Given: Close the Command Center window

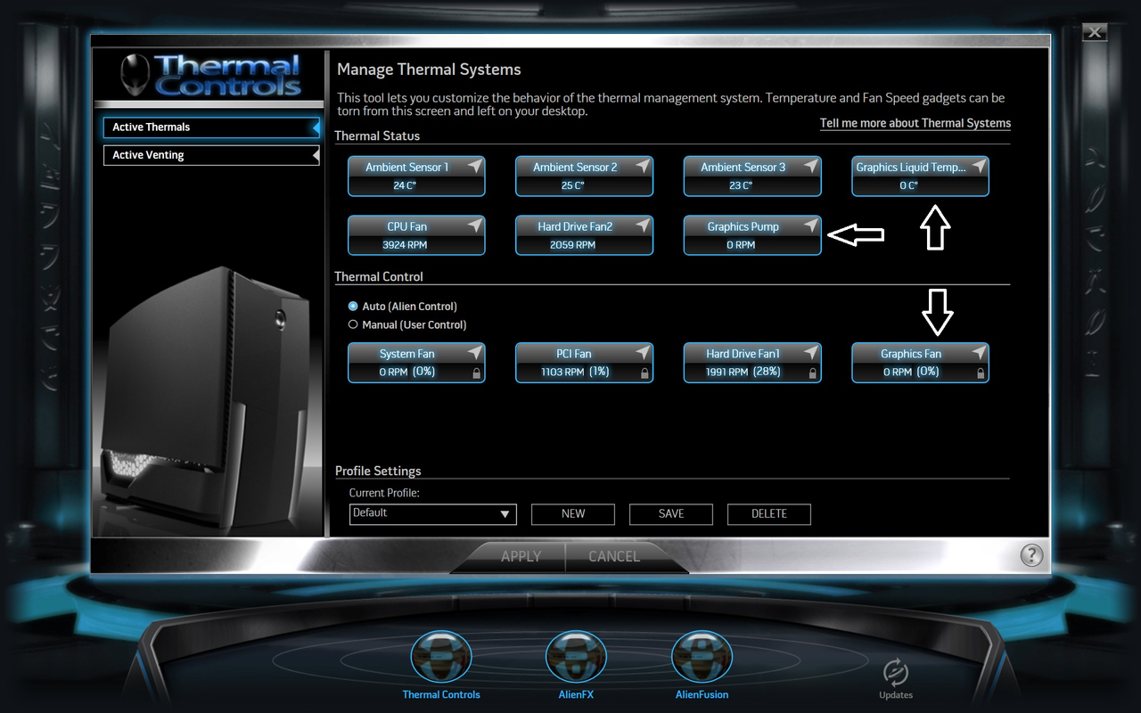Looking at the screenshot, I should click(1096, 33).
